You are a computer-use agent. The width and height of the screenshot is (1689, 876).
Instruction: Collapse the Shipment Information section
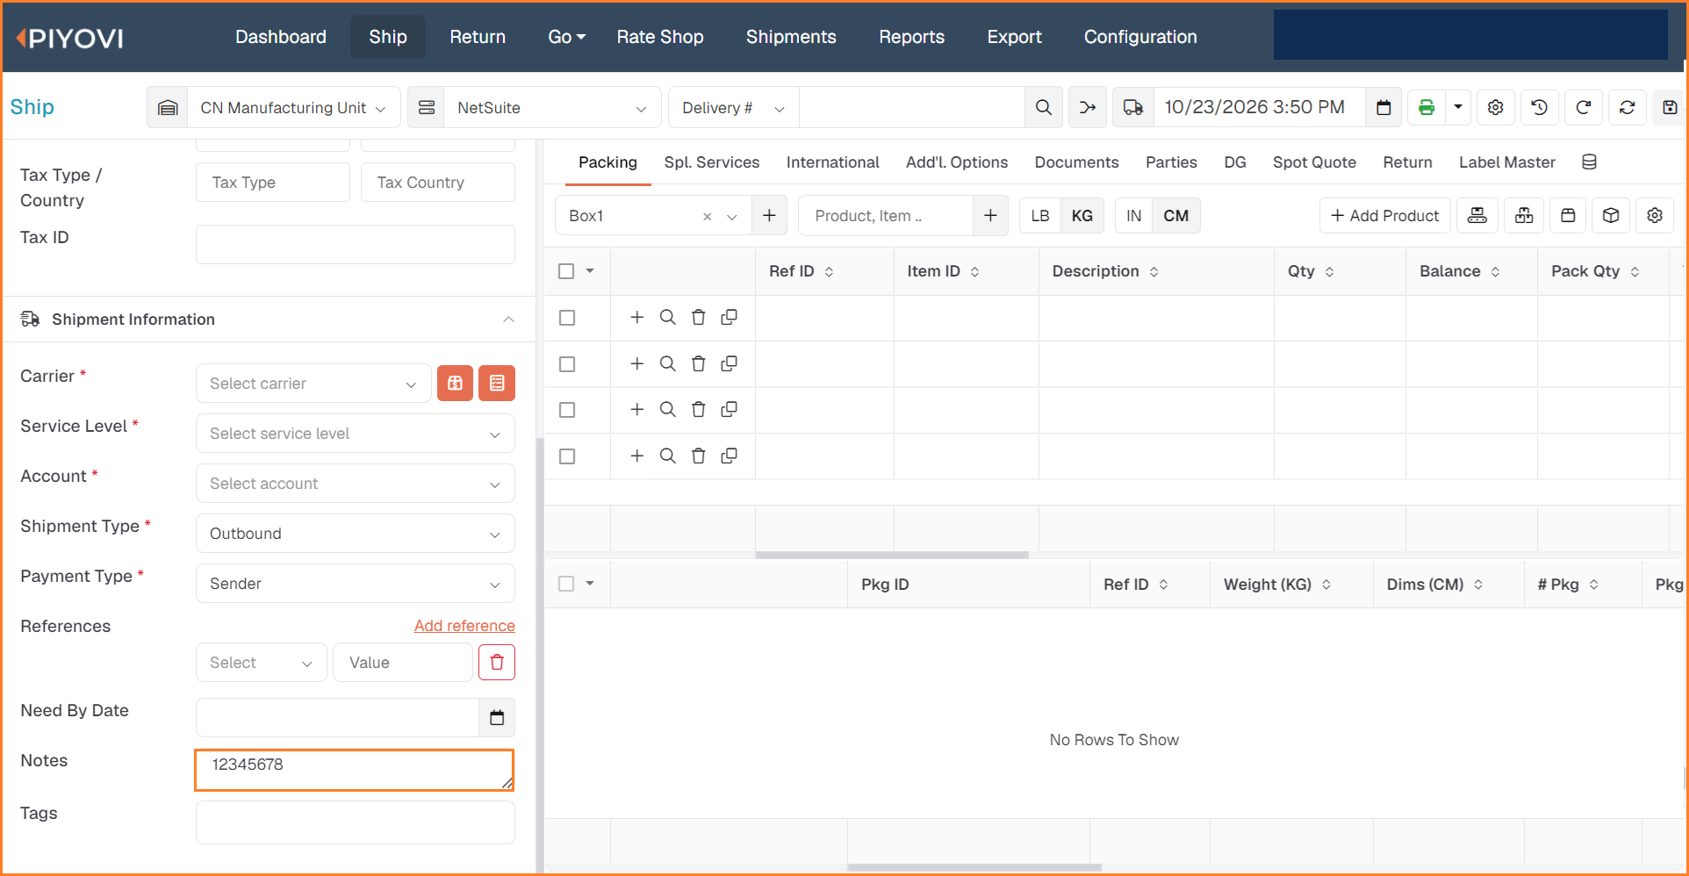tap(508, 320)
